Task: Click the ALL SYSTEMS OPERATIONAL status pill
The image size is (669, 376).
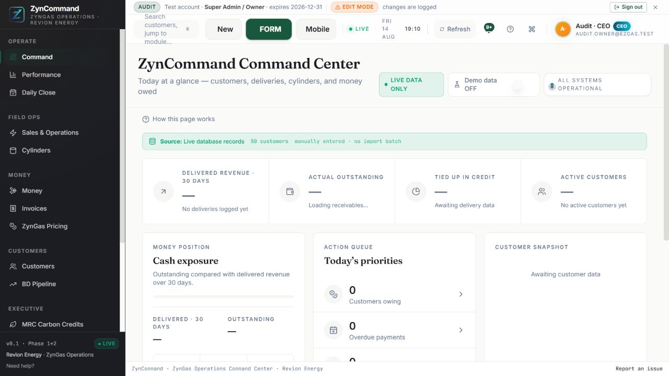Action: (x=597, y=85)
